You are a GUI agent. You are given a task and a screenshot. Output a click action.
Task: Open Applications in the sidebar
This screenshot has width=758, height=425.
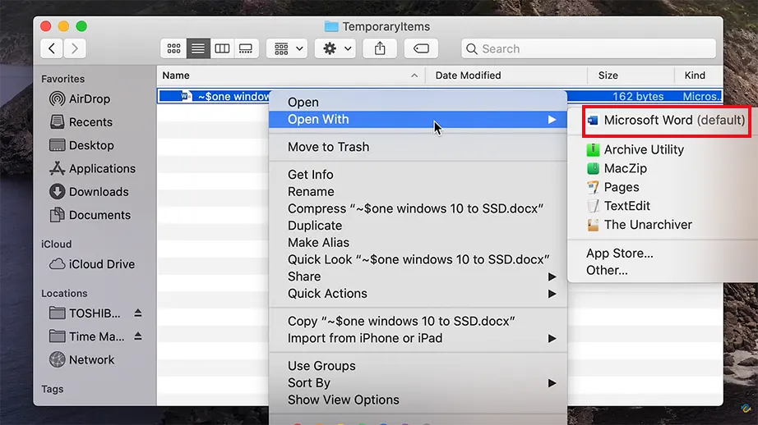click(92, 168)
